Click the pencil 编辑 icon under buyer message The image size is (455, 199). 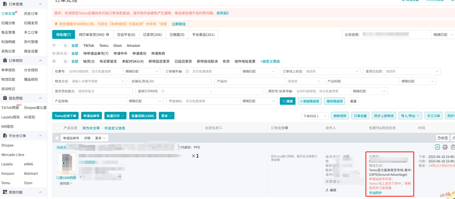(327, 190)
